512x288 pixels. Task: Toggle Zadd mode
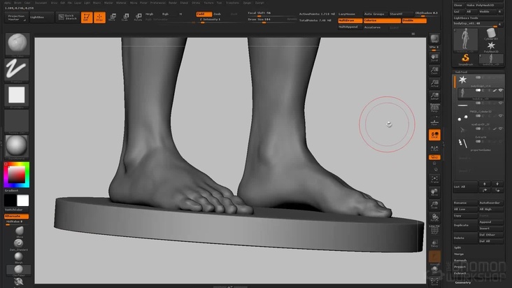click(x=204, y=14)
